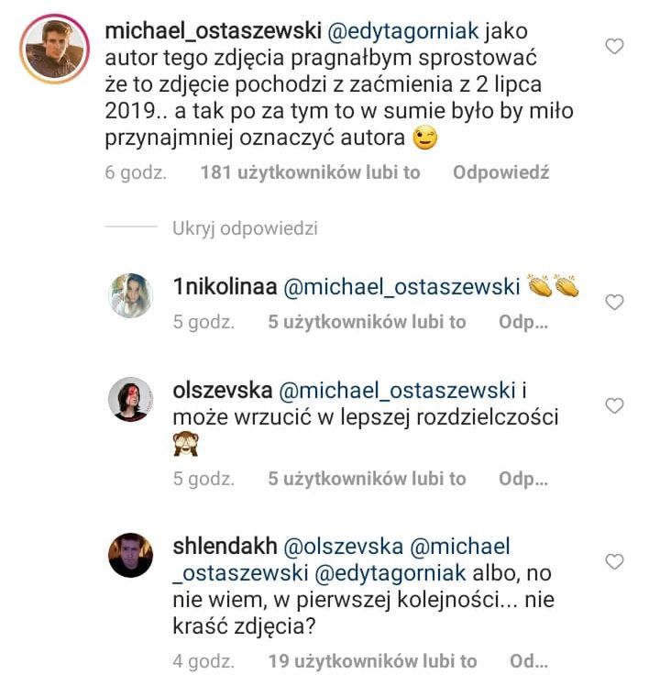This screenshot has width=660, height=686.
Task: Open 1nikolinaa's avatar
Action: [x=130, y=296]
